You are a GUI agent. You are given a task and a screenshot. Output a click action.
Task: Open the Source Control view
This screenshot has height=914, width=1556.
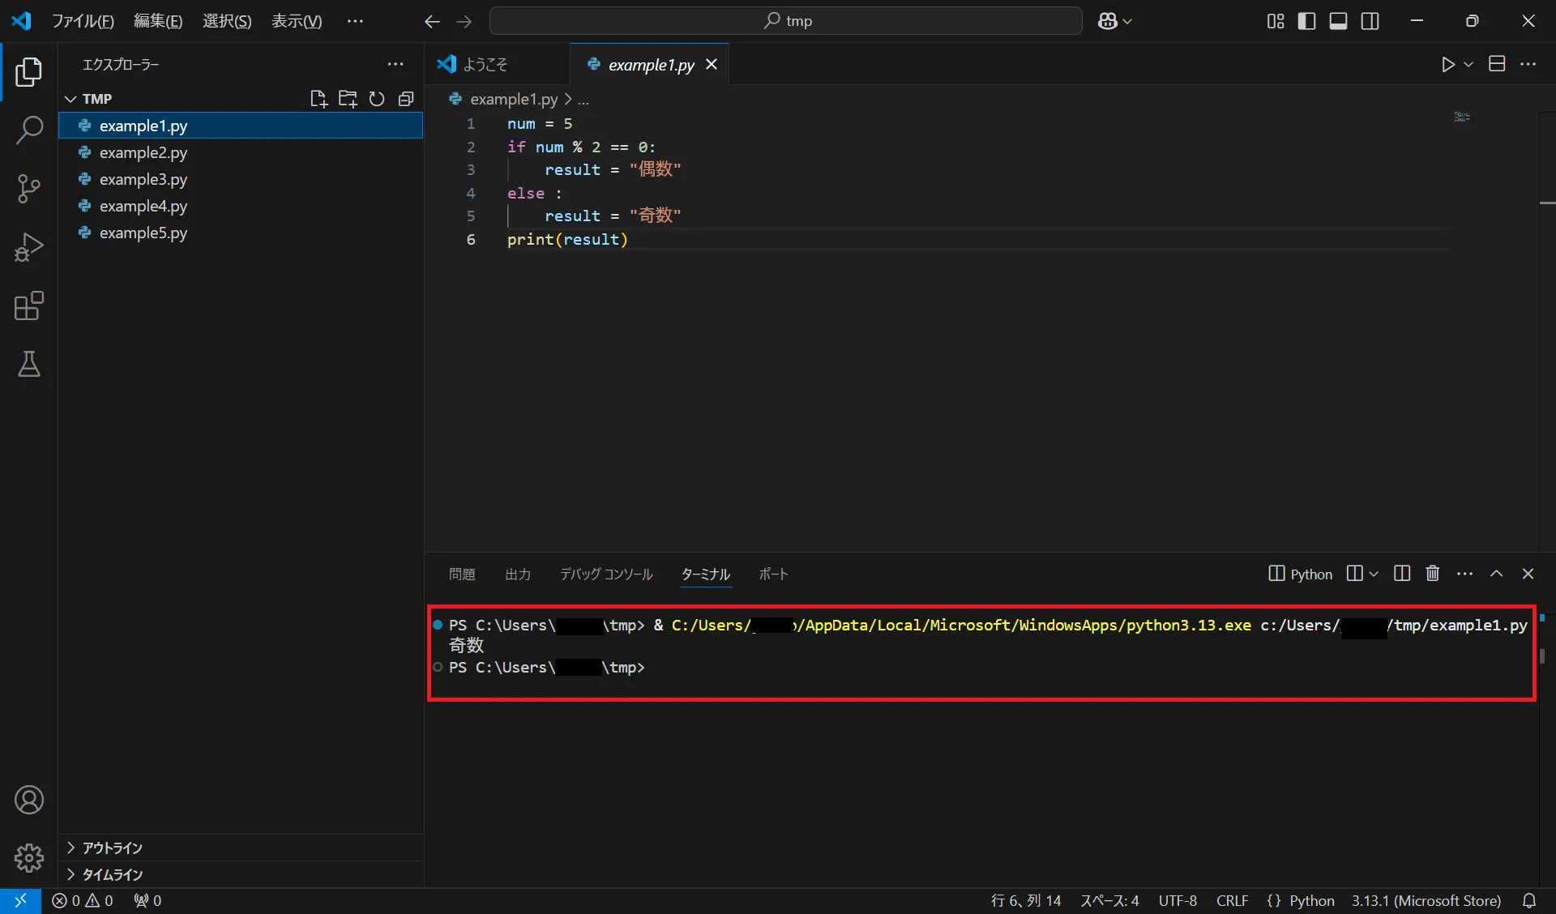click(x=29, y=188)
